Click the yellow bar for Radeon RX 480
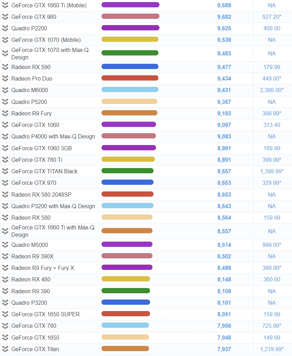This screenshot has width=292, height=356. (126, 279)
